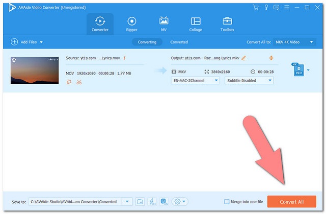The width and height of the screenshot is (326, 214).
Task: Open the EN-AAC-2Channel audio dropdown
Action: [x=195, y=80]
